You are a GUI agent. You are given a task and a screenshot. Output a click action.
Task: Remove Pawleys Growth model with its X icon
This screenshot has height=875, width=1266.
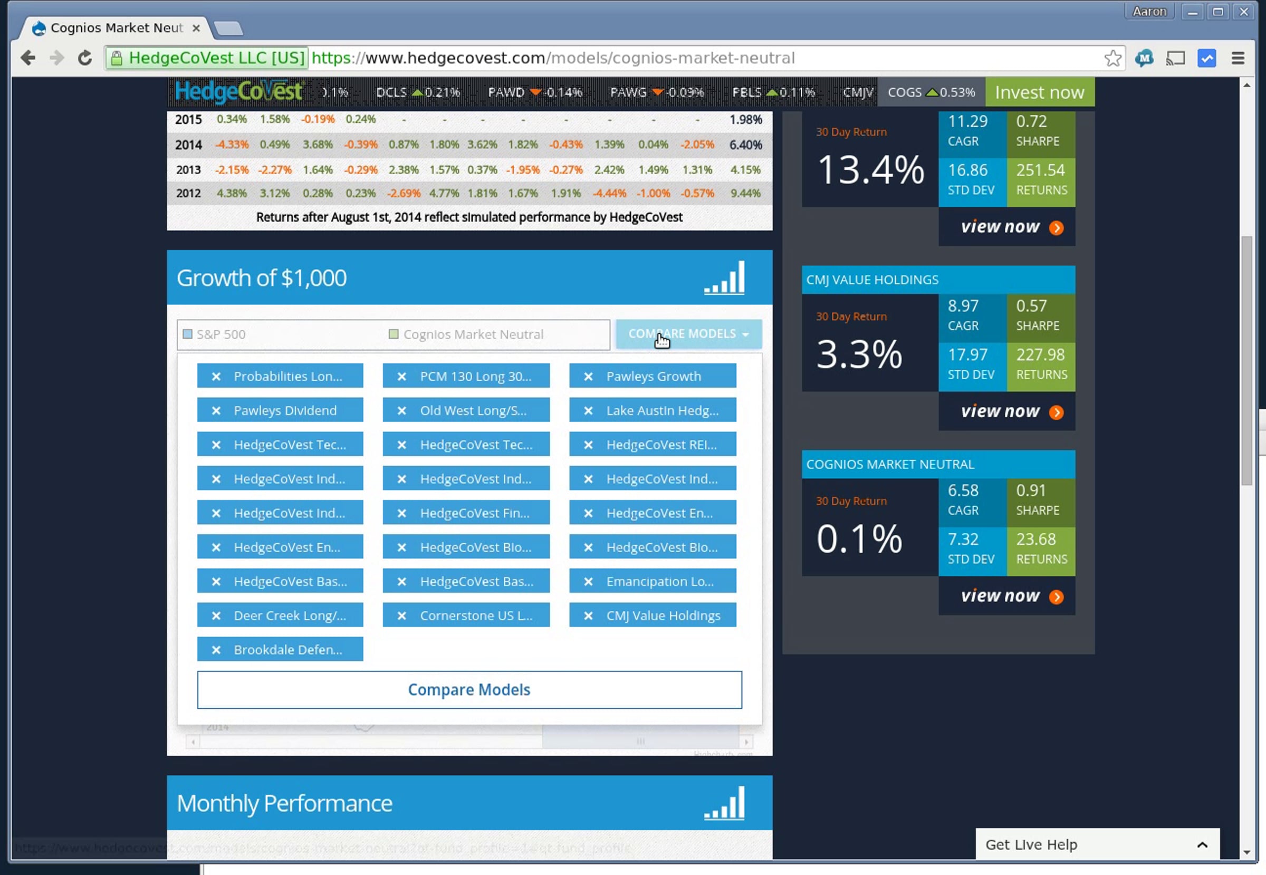(x=588, y=377)
